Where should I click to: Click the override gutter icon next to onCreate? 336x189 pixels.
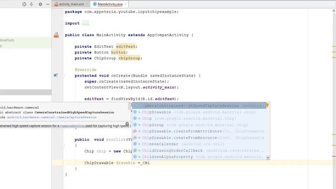pos(56,76)
